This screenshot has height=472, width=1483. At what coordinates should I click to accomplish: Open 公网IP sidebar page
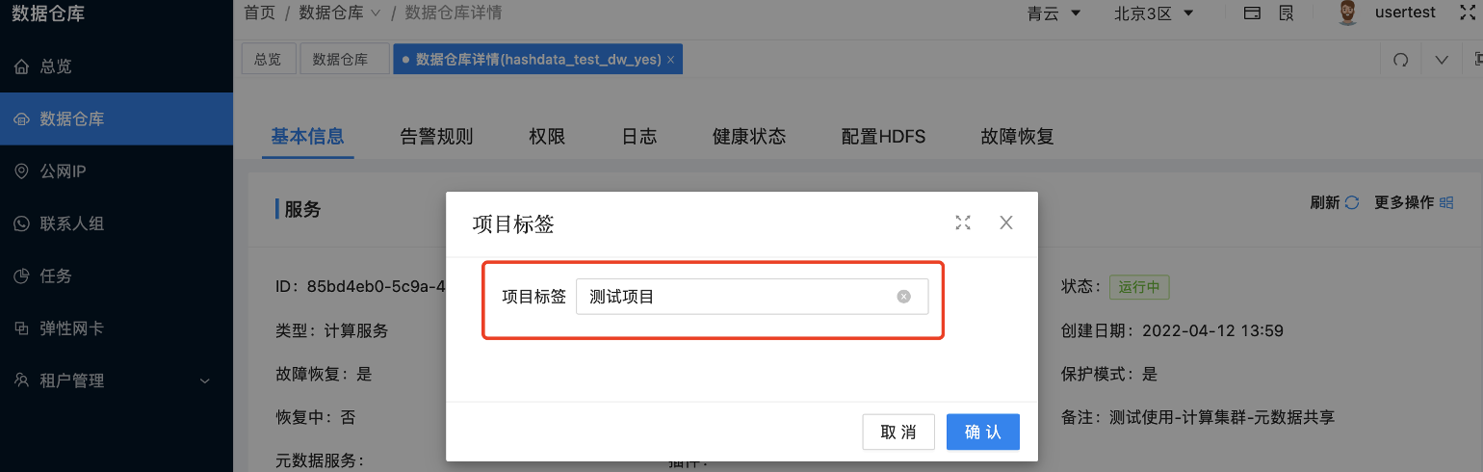tap(117, 171)
